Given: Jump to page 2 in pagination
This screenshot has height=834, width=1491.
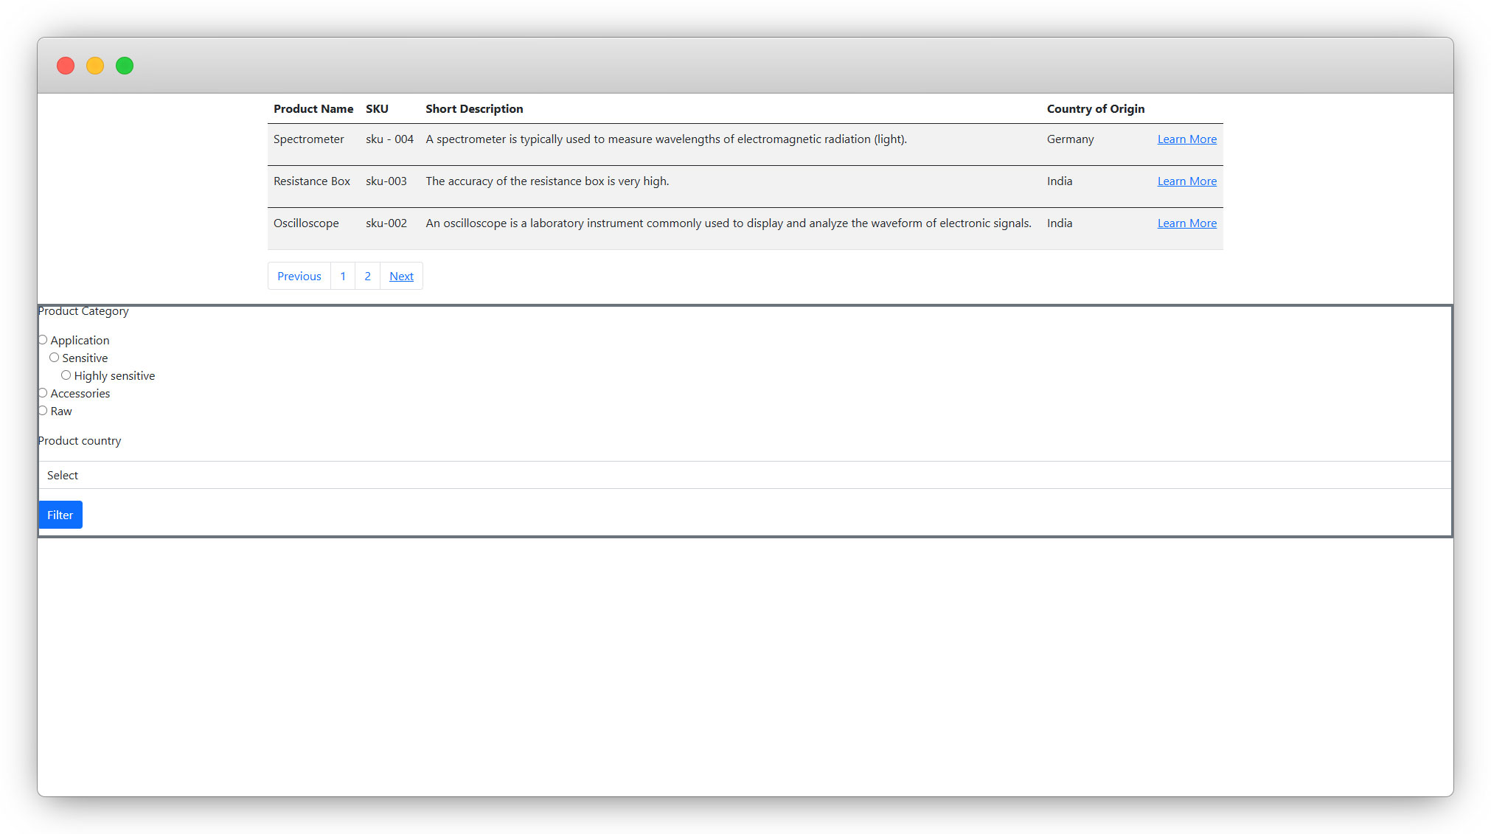Looking at the screenshot, I should (367, 277).
